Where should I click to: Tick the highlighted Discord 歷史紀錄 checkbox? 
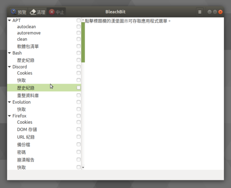[79, 87]
